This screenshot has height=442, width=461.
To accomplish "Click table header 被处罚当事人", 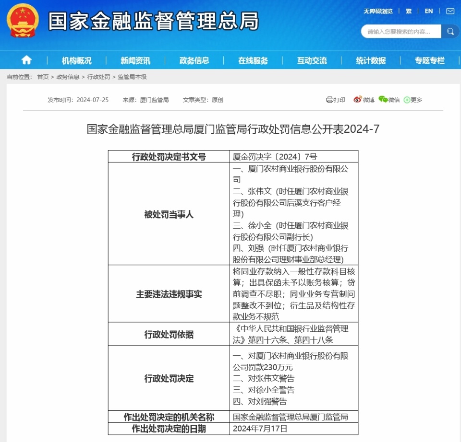I will click(x=169, y=214).
